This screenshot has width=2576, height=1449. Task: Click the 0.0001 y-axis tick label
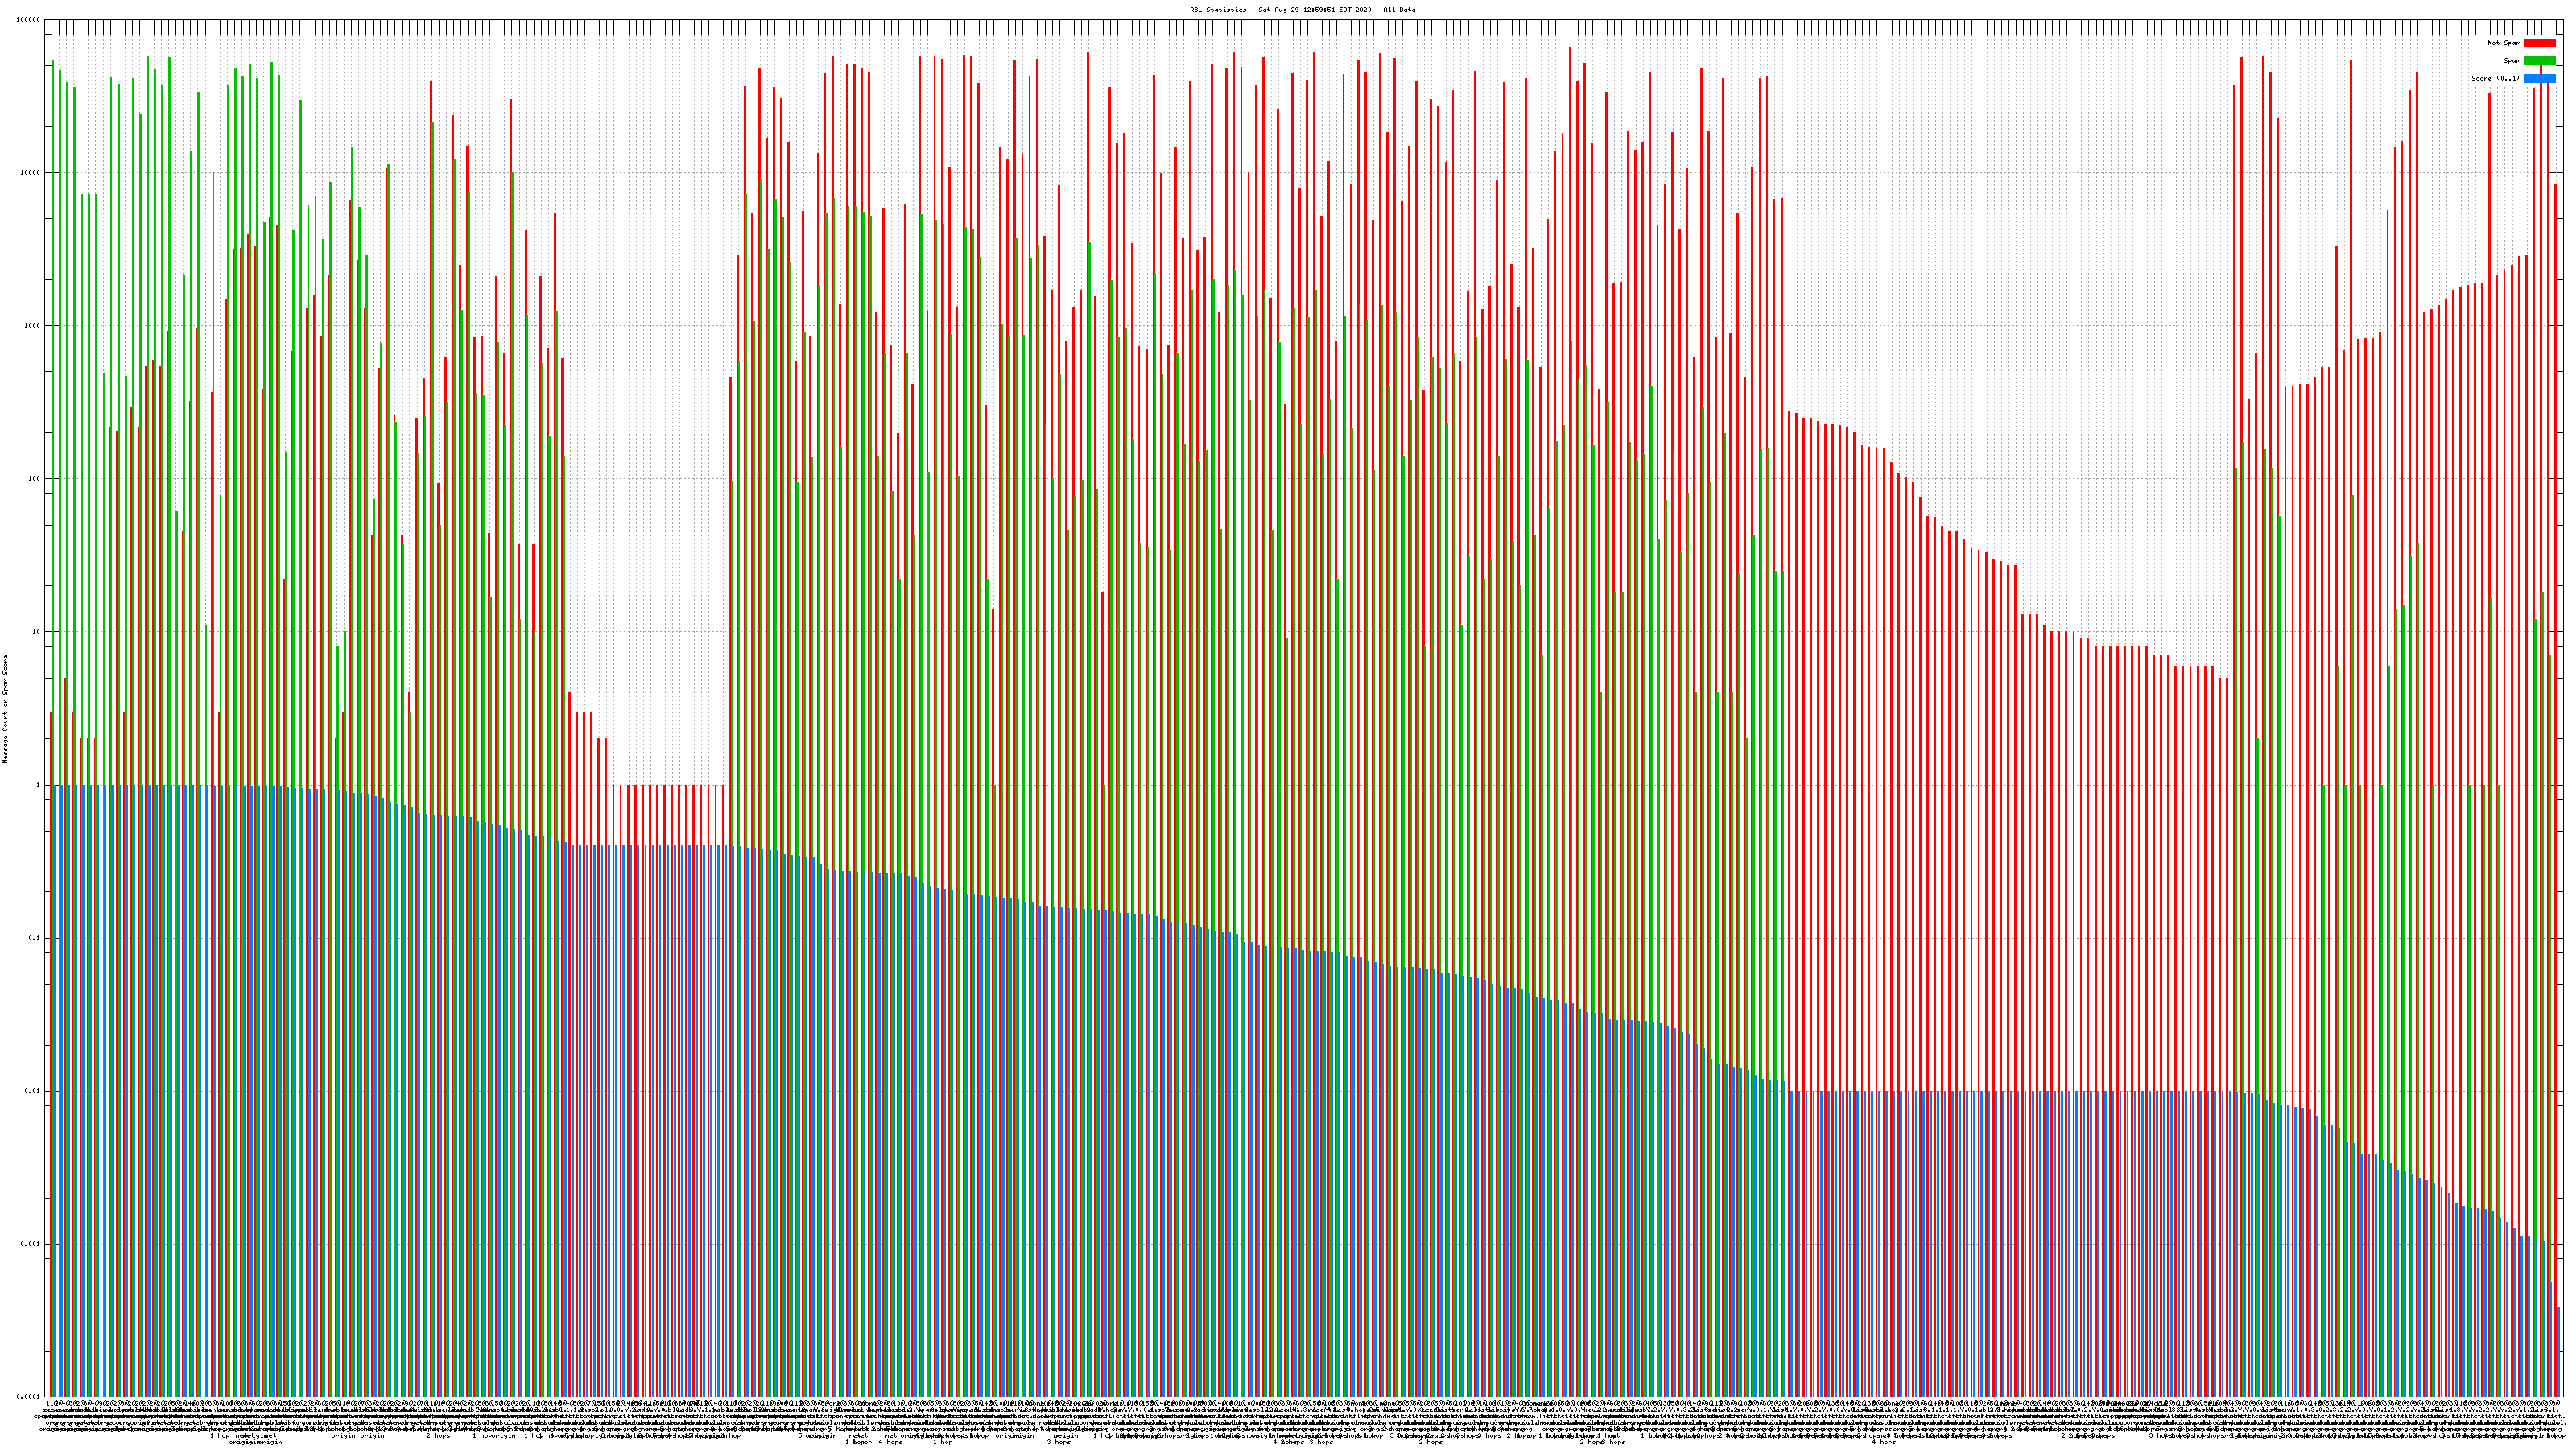click(29, 1397)
